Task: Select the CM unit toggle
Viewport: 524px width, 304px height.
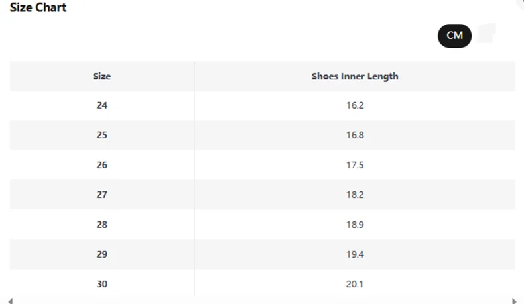Action: coord(454,36)
